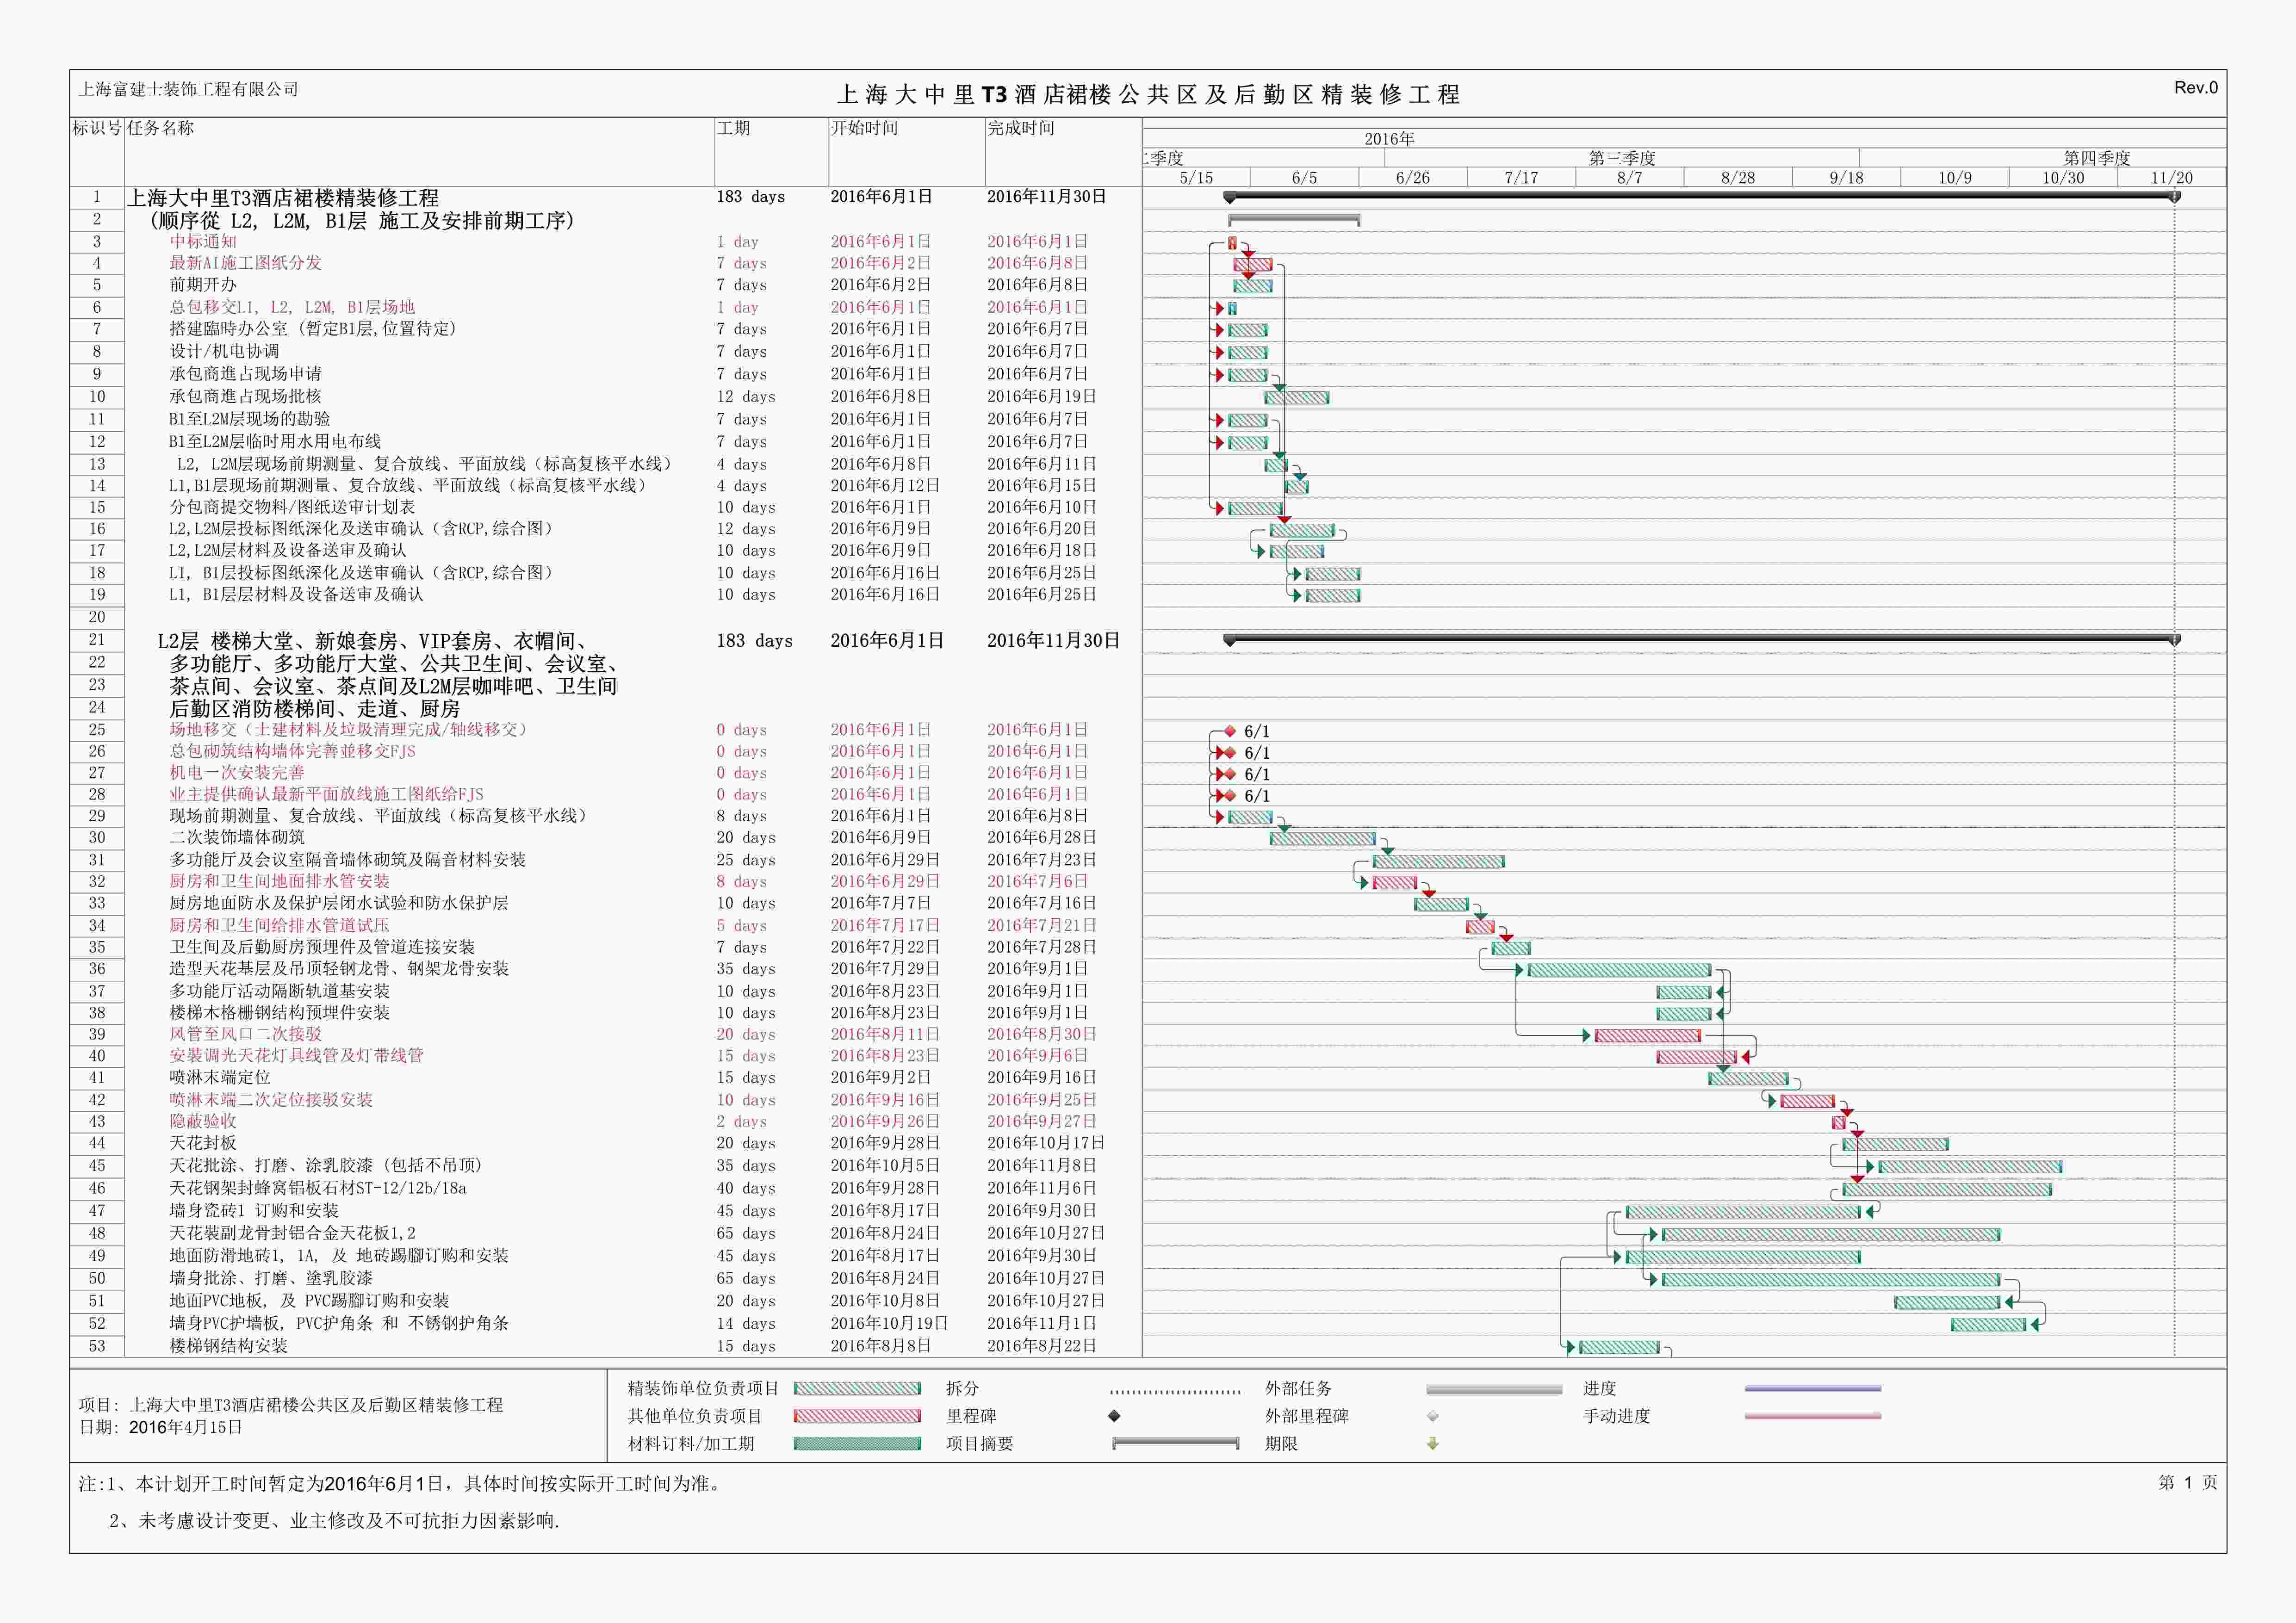The image size is (2296, 1623).
Task: Click the company name 上海富建士装饰工程有限公司
Action: (189, 89)
